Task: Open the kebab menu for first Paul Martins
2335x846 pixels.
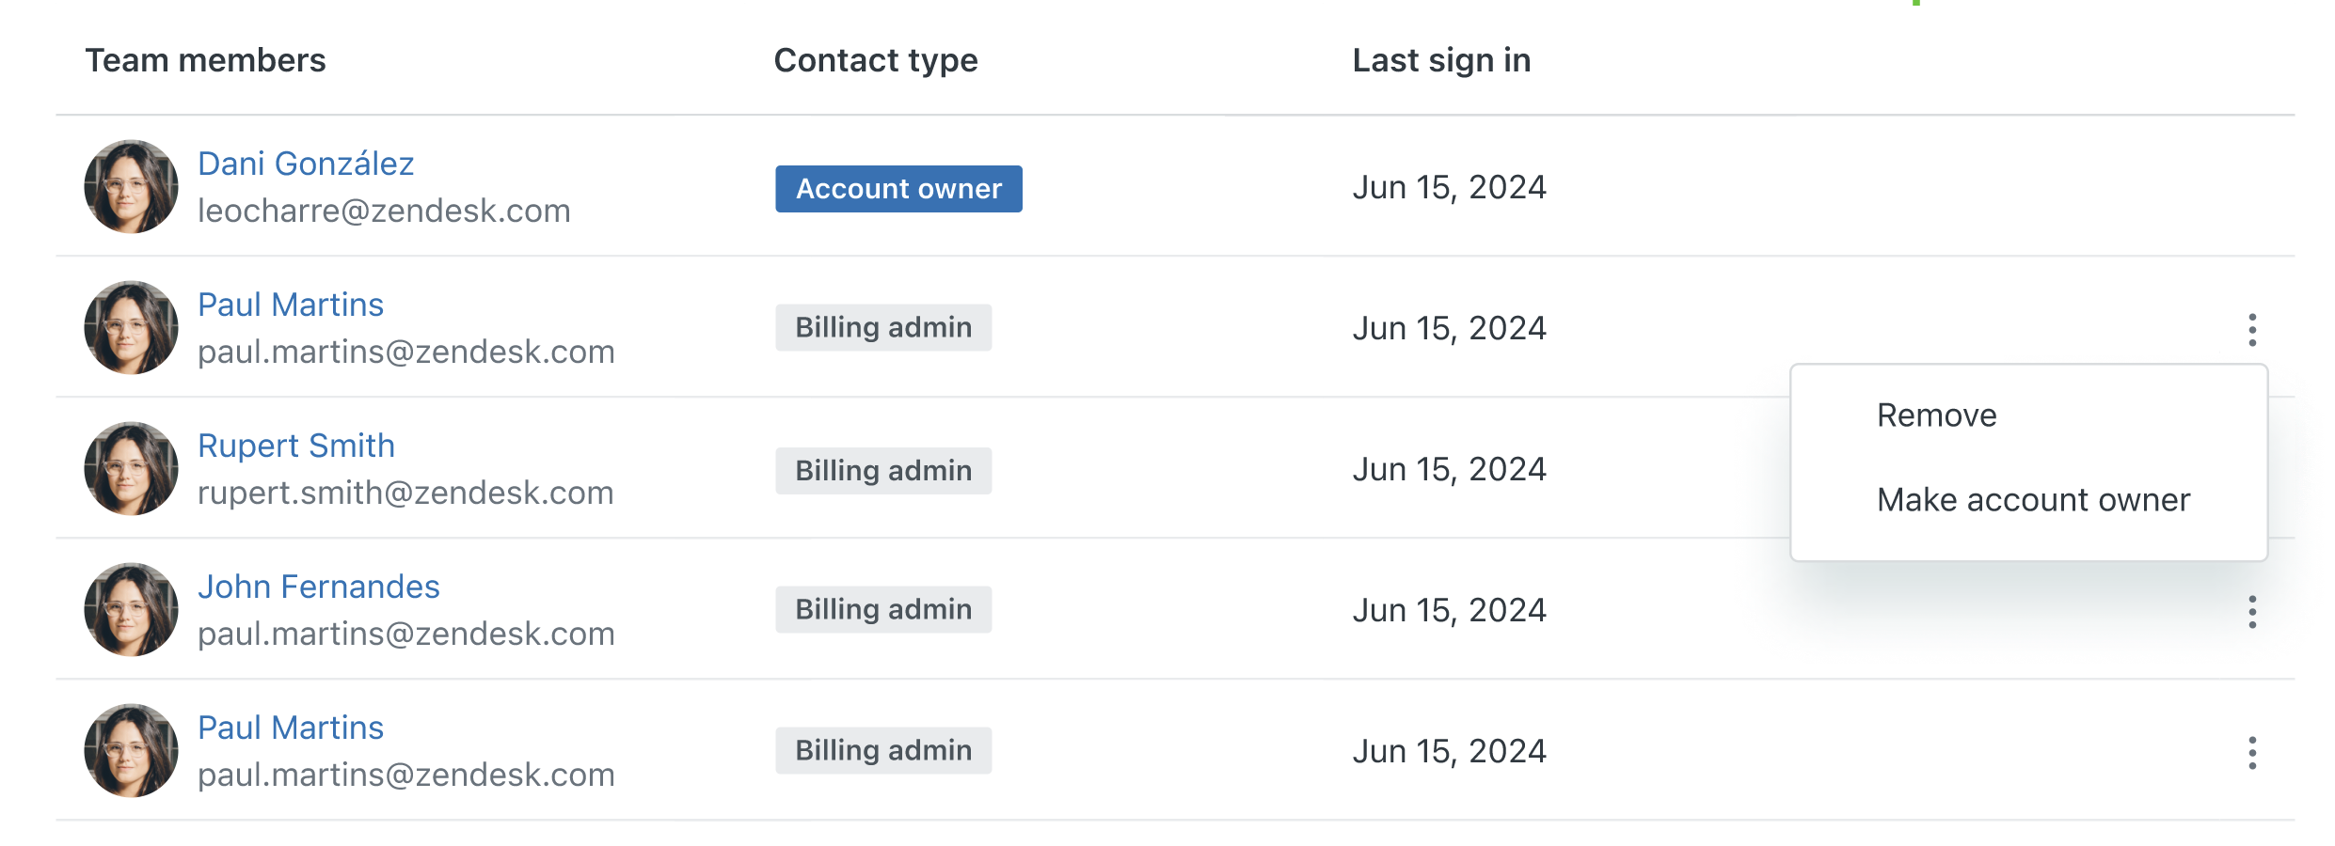Action: 2251,329
